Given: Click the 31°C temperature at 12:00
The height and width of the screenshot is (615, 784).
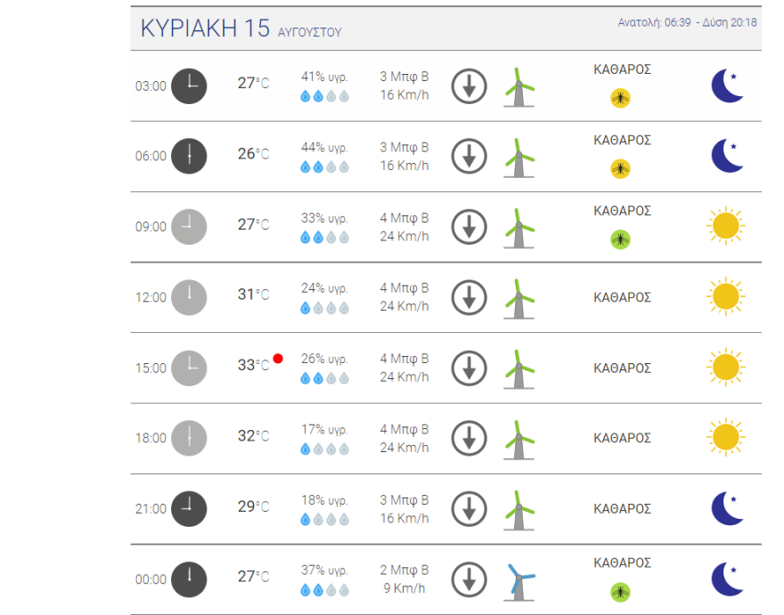Looking at the screenshot, I should click(x=253, y=295).
